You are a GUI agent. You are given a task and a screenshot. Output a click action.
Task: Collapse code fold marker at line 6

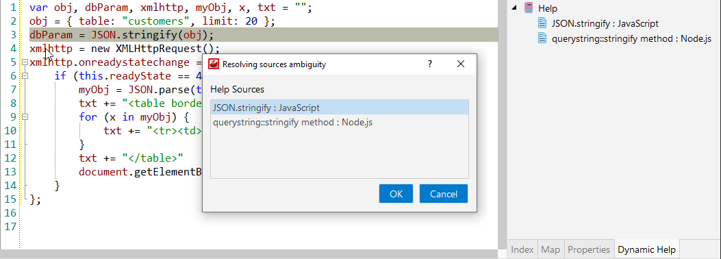25,75
